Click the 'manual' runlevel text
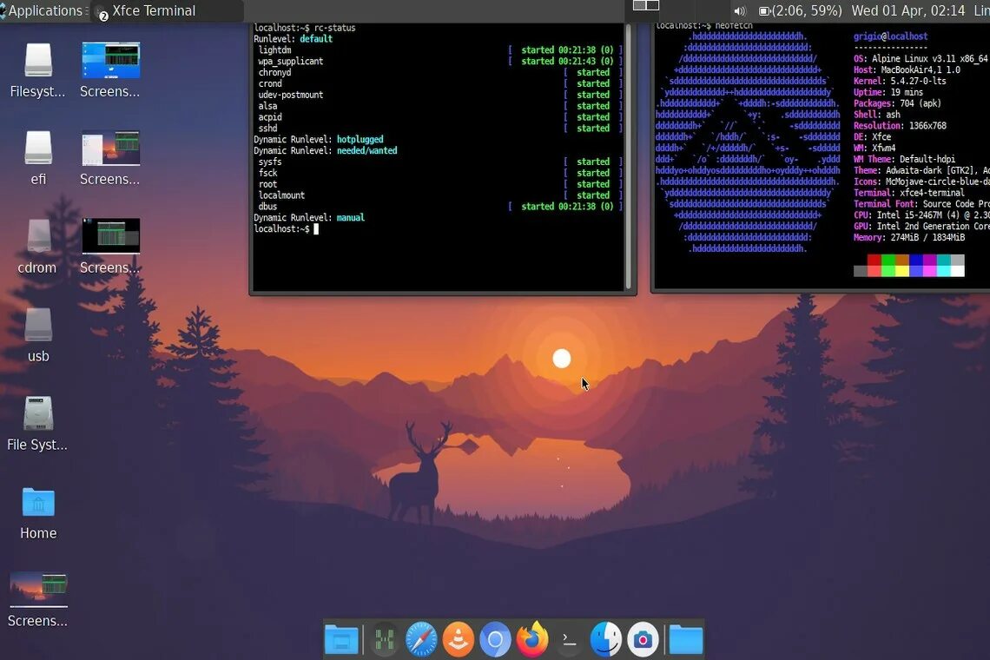 (351, 218)
